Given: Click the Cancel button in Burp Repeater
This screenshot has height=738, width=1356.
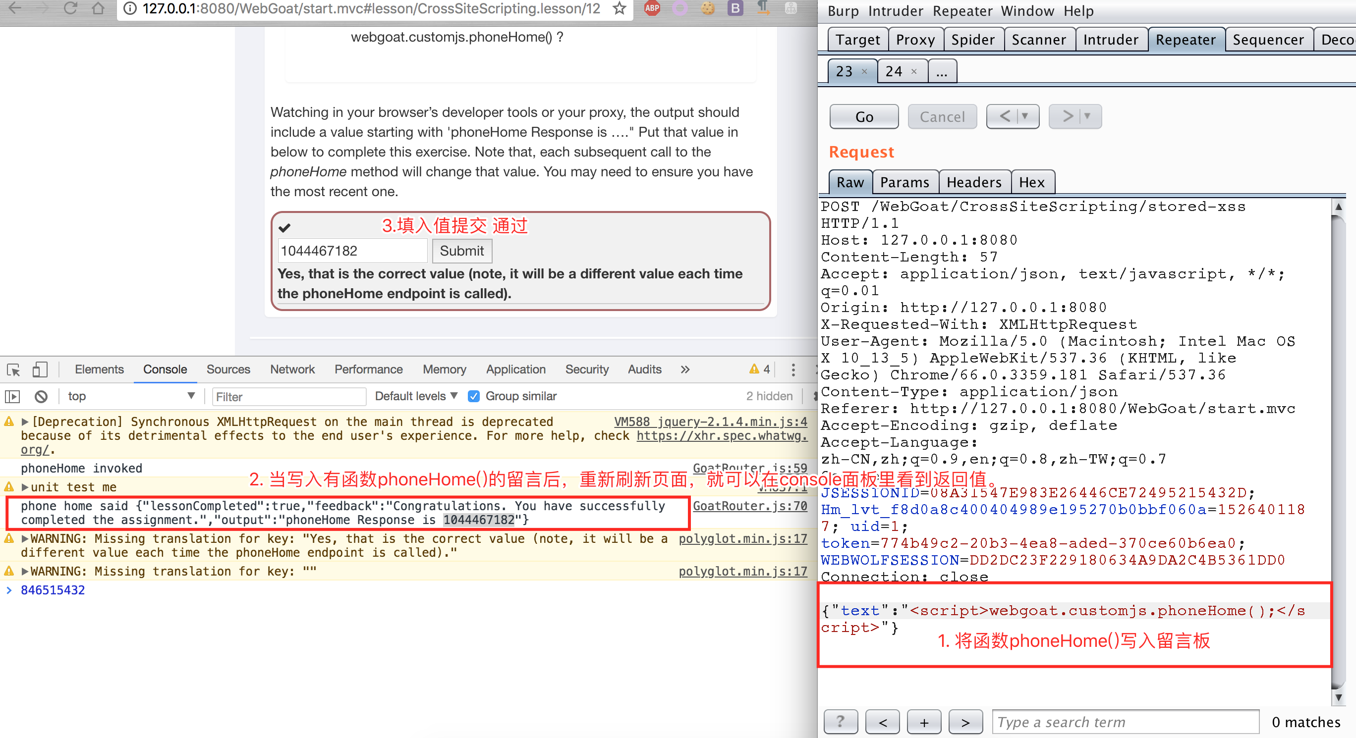Looking at the screenshot, I should (x=942, y=117).
